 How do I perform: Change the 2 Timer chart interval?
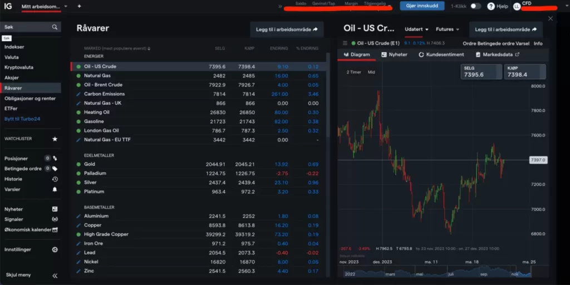click(x=353, y=72)
